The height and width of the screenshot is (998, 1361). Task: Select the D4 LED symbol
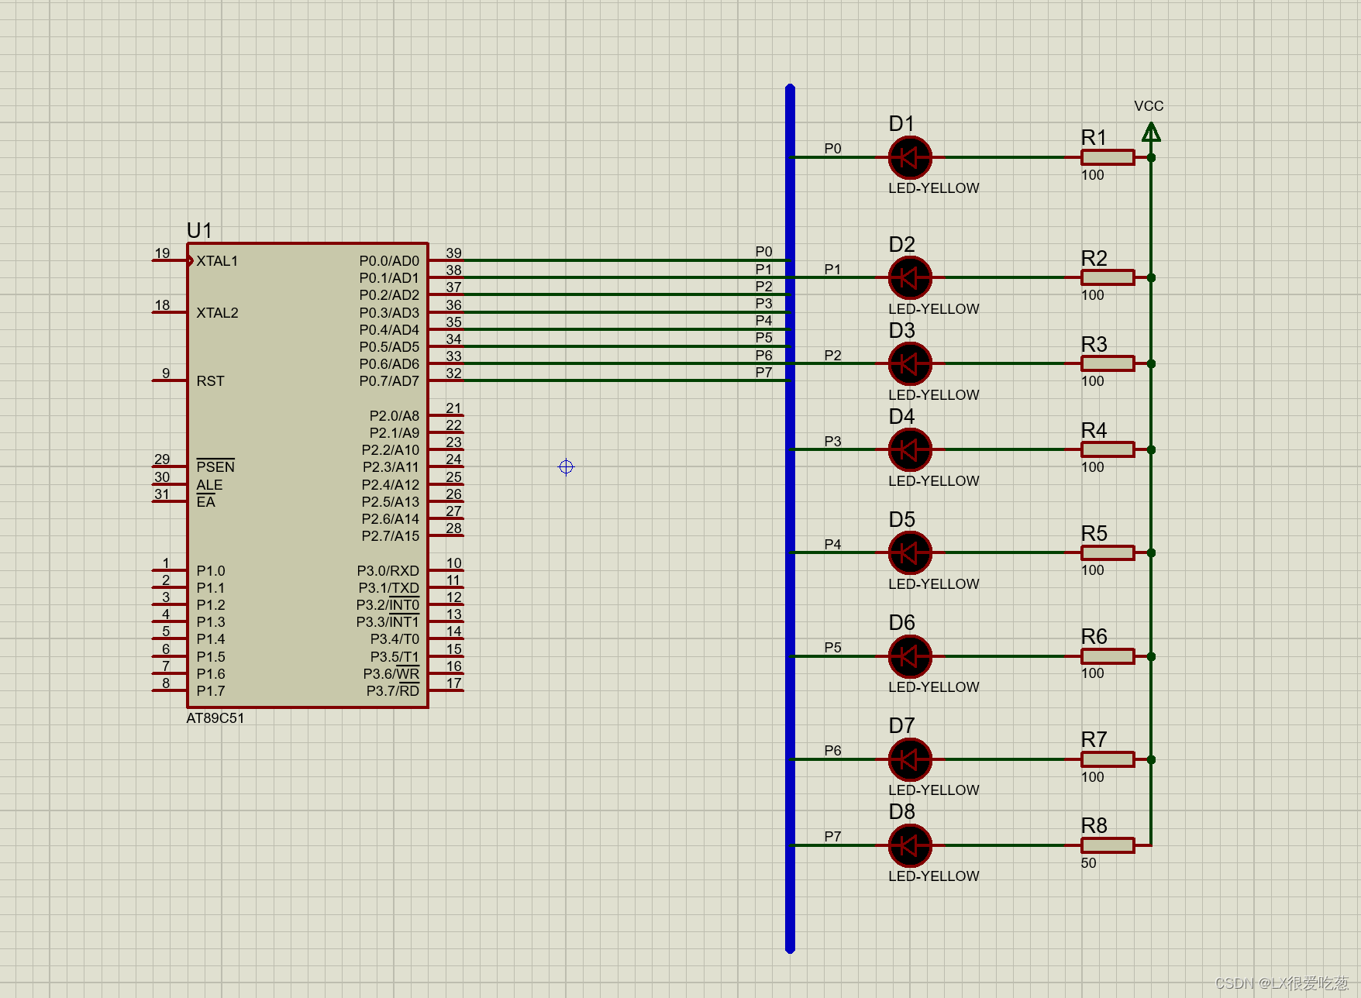[910, 449]
